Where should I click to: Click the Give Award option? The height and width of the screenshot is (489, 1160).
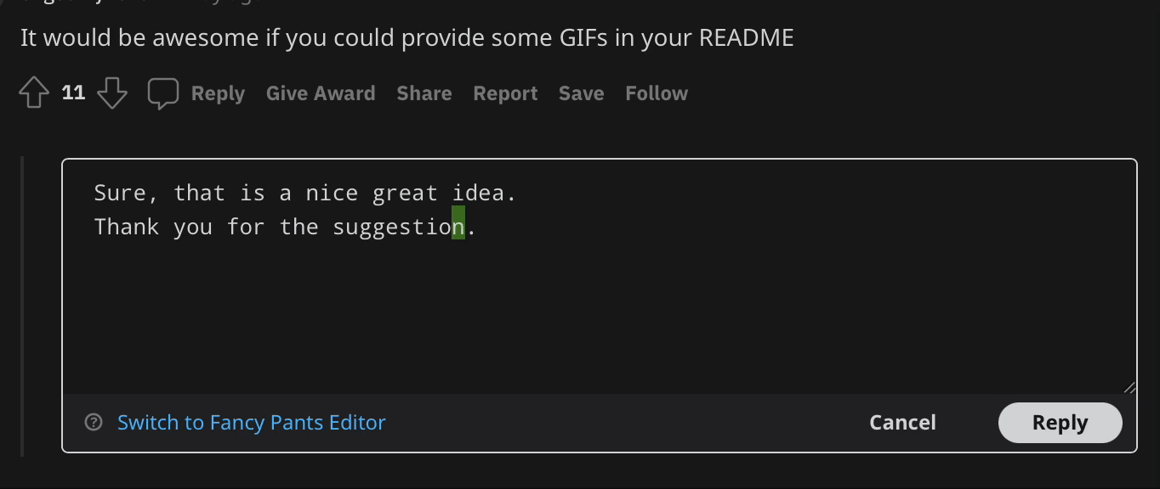click(321, 93)
